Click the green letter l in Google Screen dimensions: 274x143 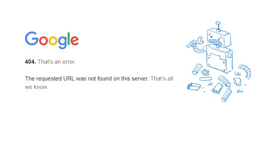pyautogui.click(x=69, y=39)
